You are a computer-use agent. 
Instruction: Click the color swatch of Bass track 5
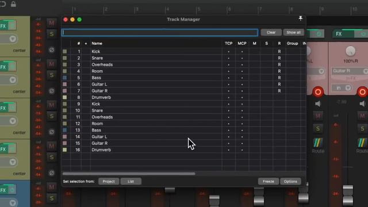coord(65,78)
